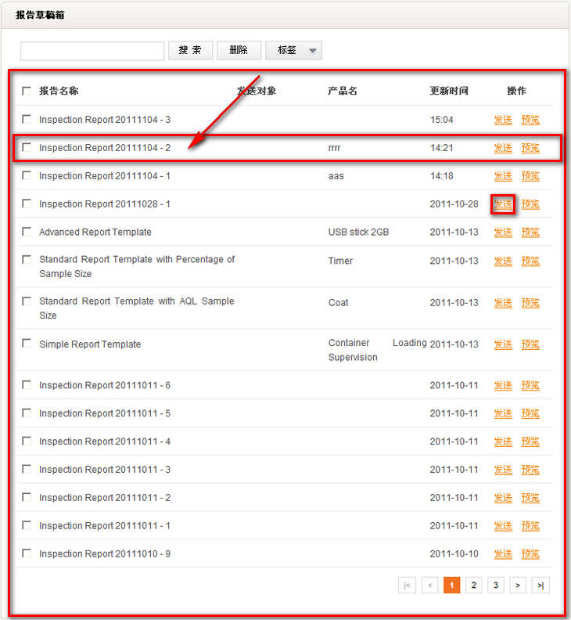Click 预览 for Inspection Report 20111104 - 2
The image size is (571, 620).
[530, 148]
